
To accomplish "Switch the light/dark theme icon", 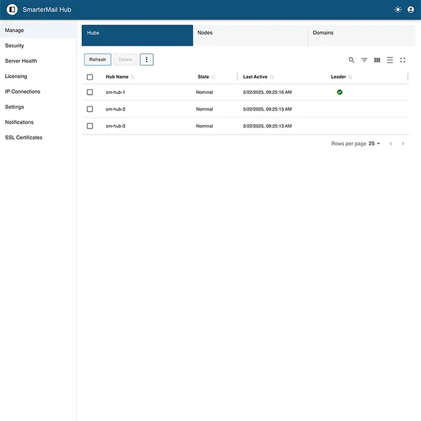I will pyautogui.click(x=398, y=10).
